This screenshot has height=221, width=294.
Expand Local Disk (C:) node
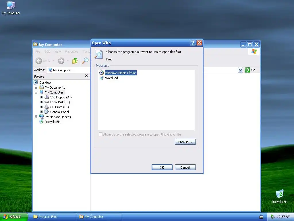41,102
